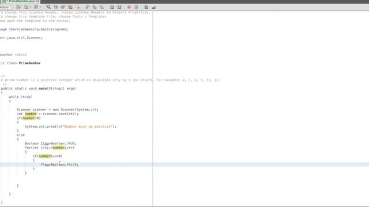Toggle Rectangular Selection mode
Image resolution: width=369 pixels, height=207 pixels.
point(77,7)
